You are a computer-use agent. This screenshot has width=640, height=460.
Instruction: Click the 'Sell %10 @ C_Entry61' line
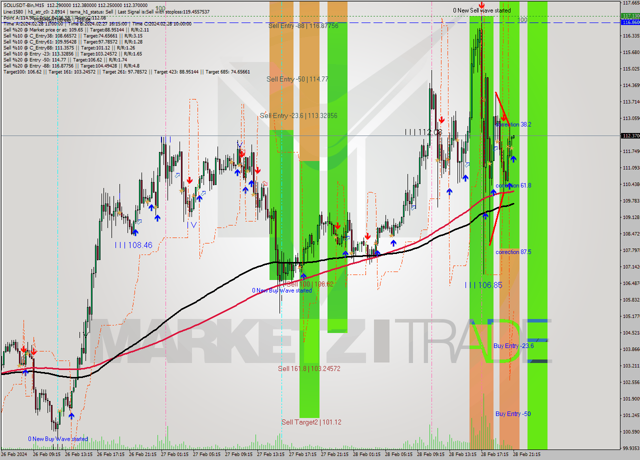click(73, 41)
